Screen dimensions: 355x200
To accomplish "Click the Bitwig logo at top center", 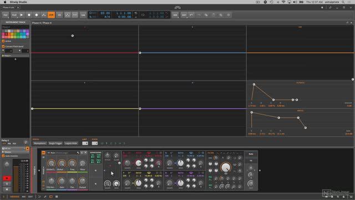I will pyautogui.click(x=177, y=7).
